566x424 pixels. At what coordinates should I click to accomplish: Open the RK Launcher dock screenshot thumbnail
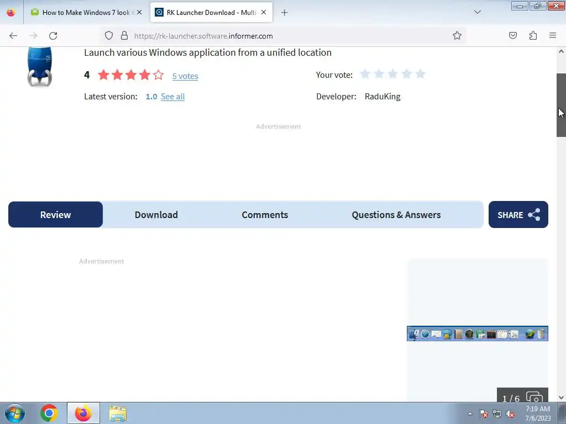coord(478,333)
